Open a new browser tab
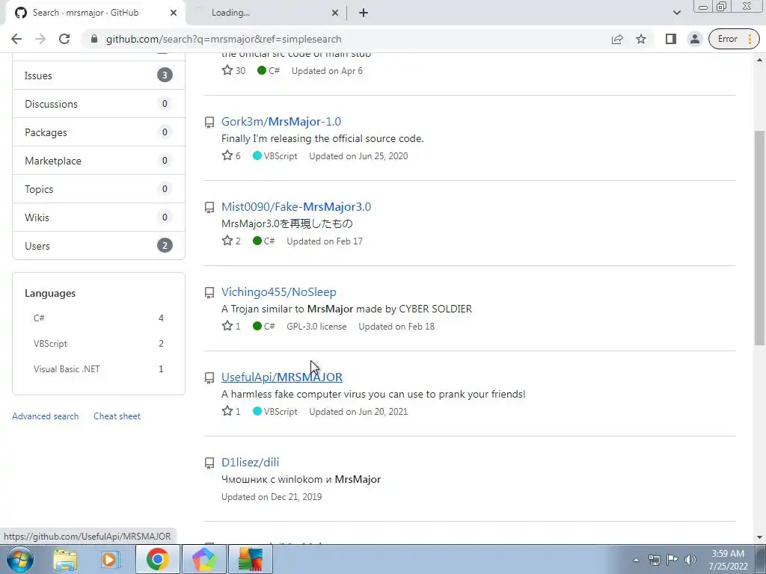The image size is (766, 574). [x=364, y=13]
